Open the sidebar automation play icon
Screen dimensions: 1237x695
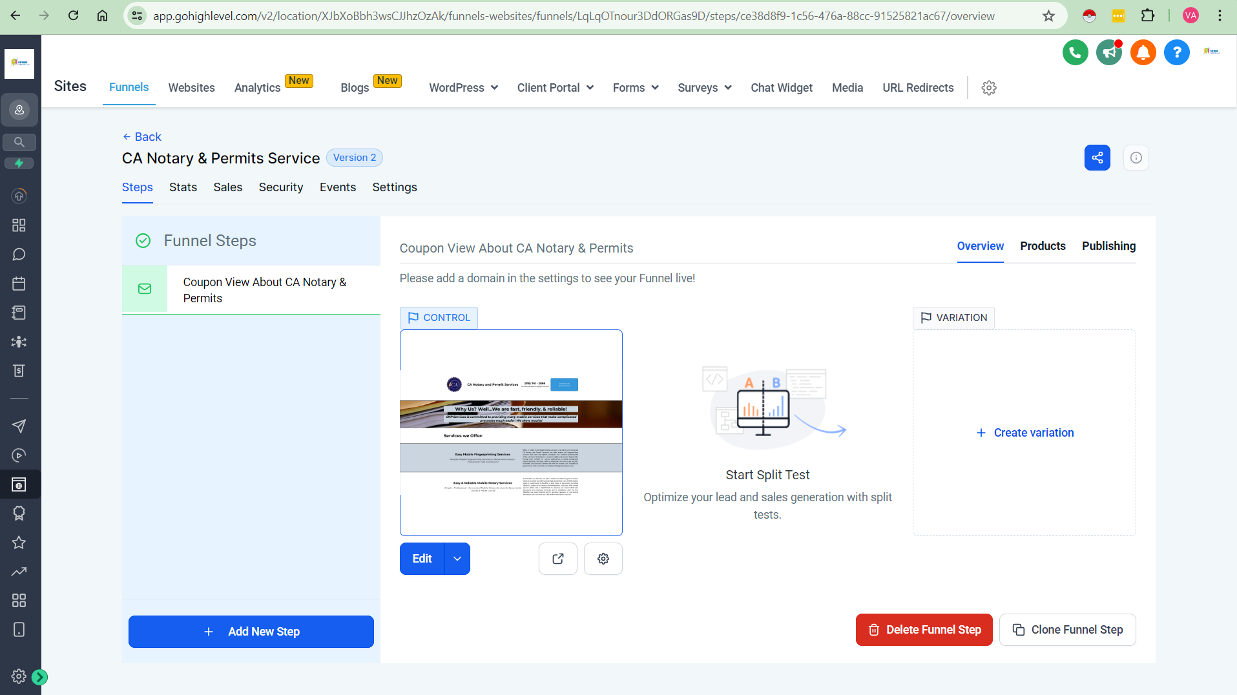[x=19, y=455]
